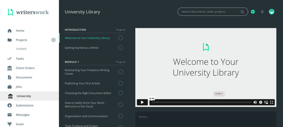The height and width of the screenshot is (127, 283).
Task: Click the green plus icon in header
Action: pos(253,12)
